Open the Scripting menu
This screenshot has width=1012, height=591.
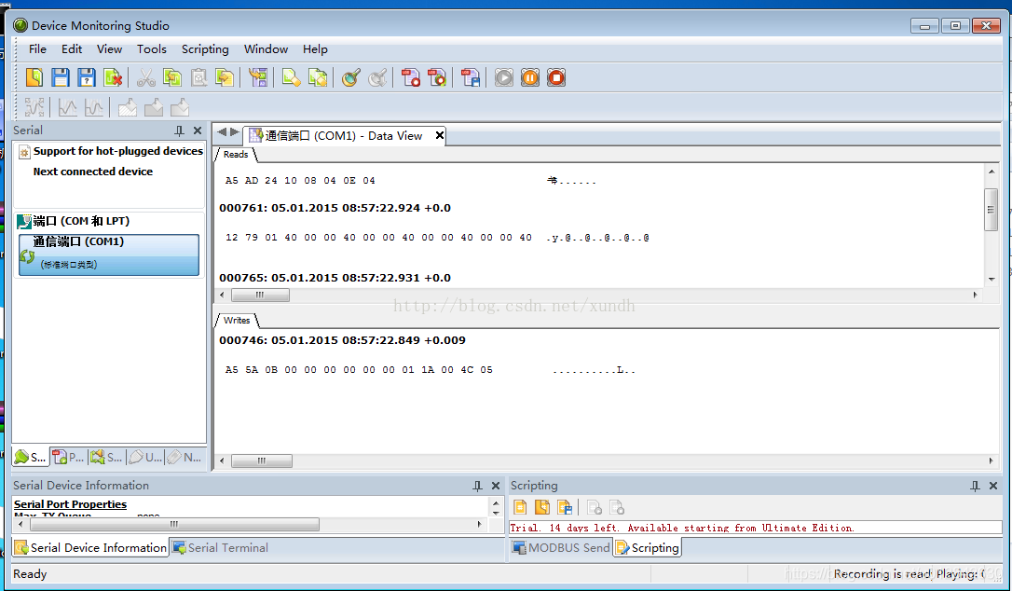205,49
